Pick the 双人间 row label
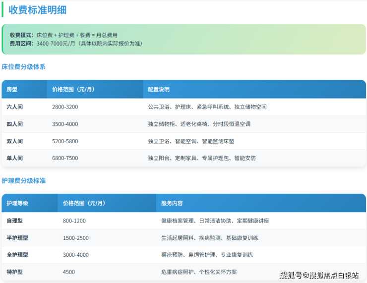The height and width of the screenshot is (283, 367). click(15, 141)
